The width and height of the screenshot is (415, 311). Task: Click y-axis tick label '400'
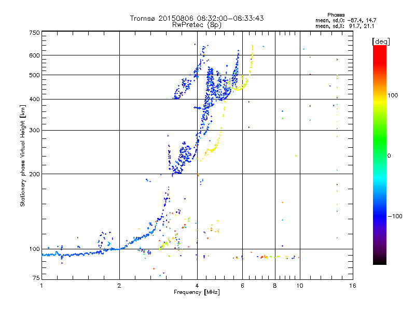(x=34, y=99)
